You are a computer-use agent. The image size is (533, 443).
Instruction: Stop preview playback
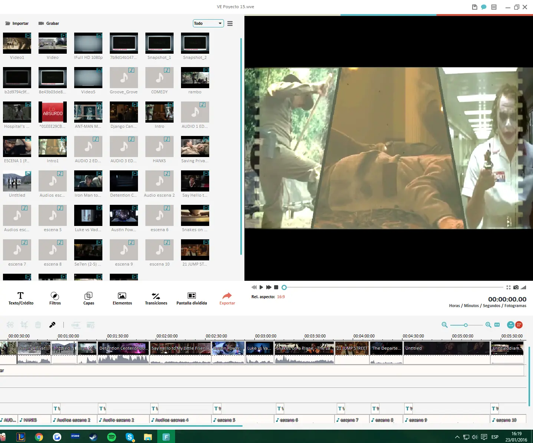click(x=276, y=287)
